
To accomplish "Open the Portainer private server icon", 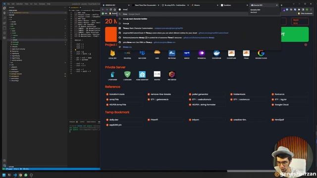I will pos(112,75).
